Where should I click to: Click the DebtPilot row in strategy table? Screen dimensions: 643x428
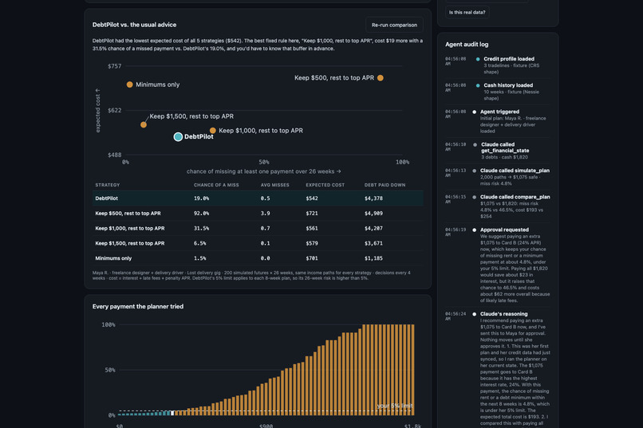point(258,198)
